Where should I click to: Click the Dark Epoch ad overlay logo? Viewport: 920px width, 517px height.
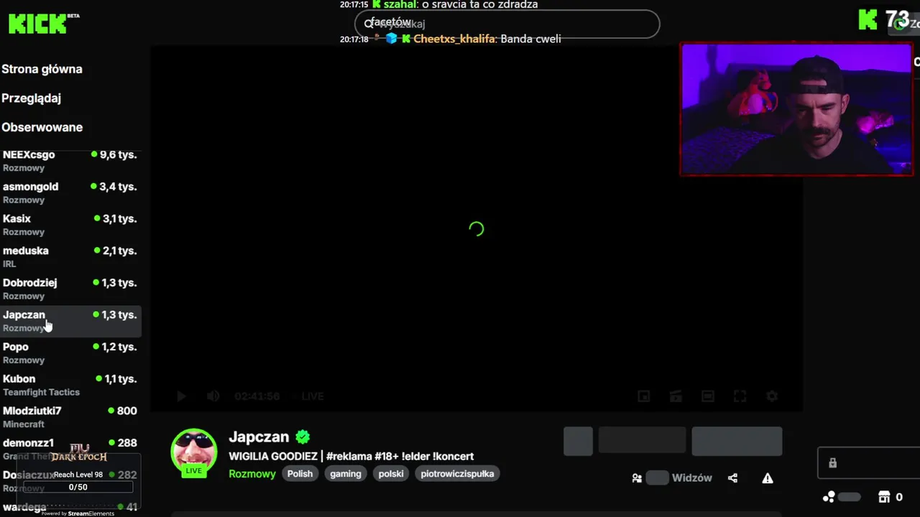tap(79, 453)
